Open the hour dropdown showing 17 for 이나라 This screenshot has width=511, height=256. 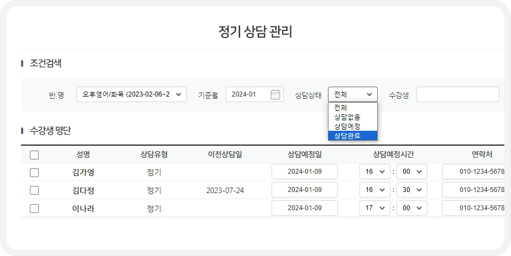coord(375,208)
